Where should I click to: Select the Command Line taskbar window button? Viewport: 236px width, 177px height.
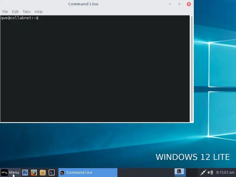point(88,173)
